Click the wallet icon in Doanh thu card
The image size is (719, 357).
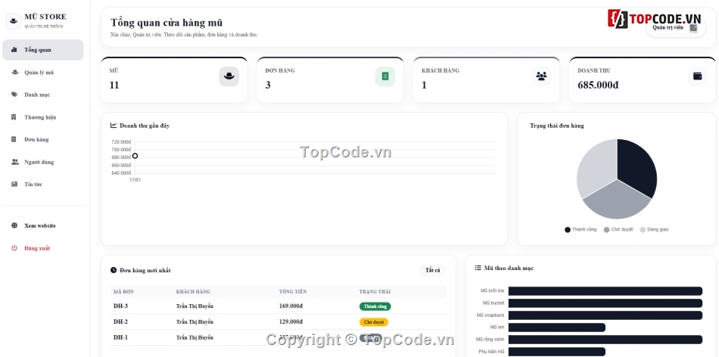tap(698, 76)
